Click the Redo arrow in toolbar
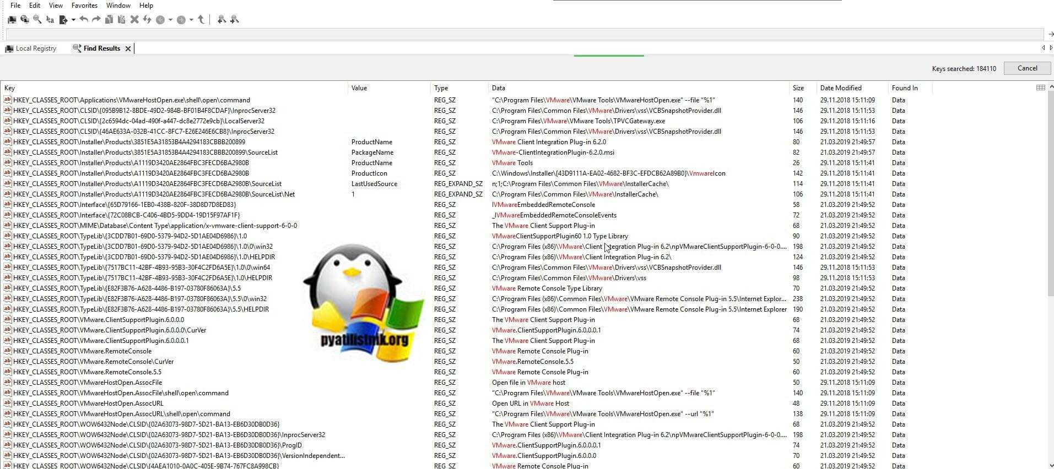This screenshot has width=1054, height=469. (x=96, y=19)
